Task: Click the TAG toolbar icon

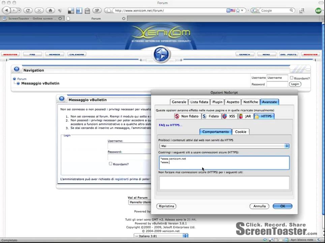Action: click(x=87, y=10)
